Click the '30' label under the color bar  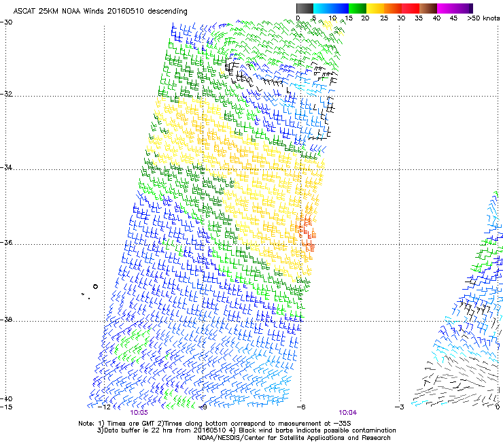[401, 18]
